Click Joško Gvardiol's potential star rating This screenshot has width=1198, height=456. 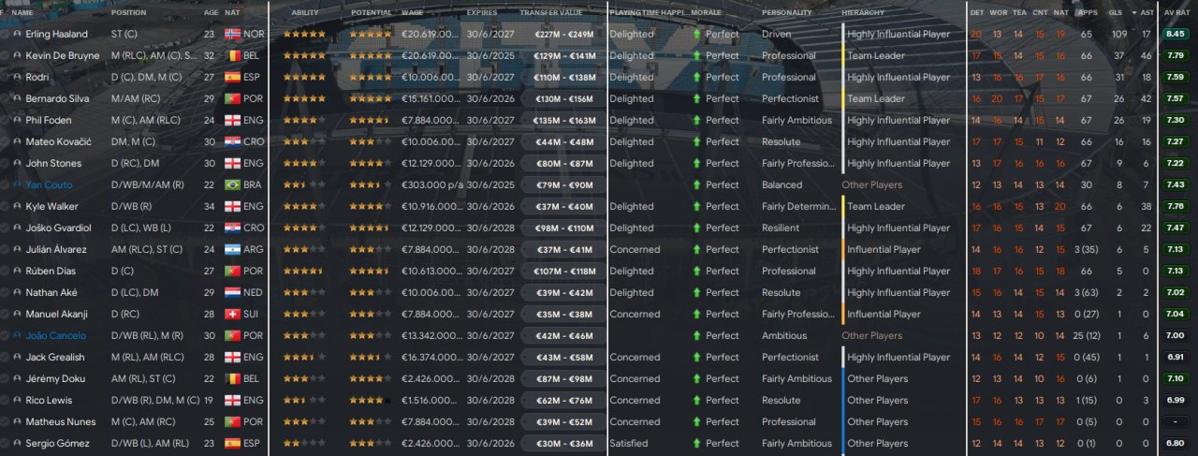pyautogui.click(x=371, y=228)
